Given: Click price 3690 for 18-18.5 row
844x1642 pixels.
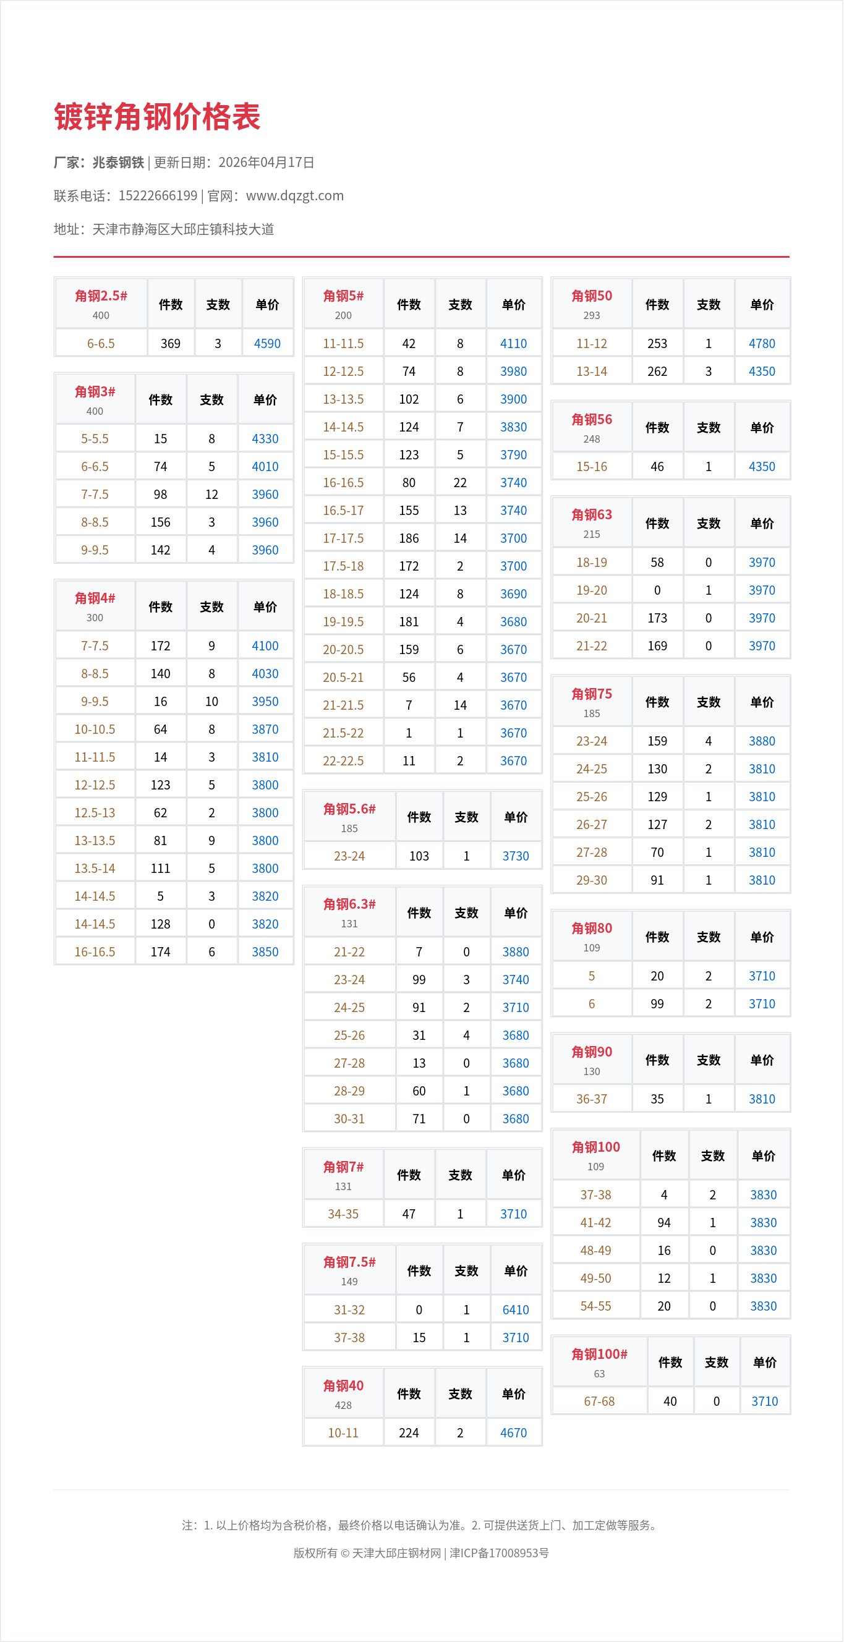Looking at the screenshot, I should (513, 594).
